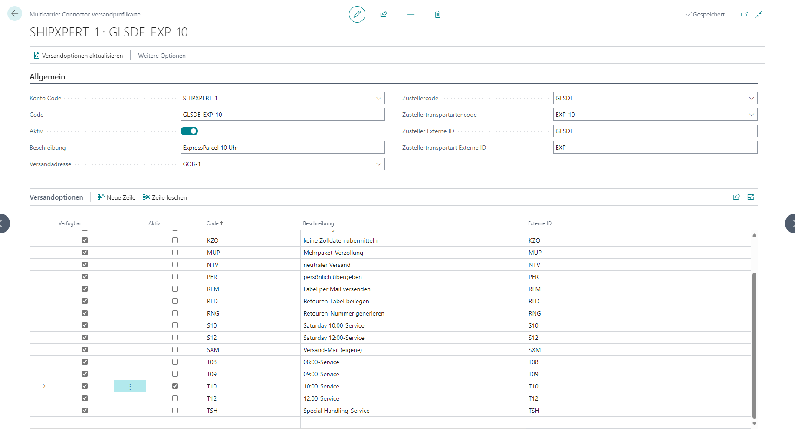Image resolution: width=795 pixels, height=447 pixels.
Task: Click the plus icon to create new
Action: click(411, 14)
